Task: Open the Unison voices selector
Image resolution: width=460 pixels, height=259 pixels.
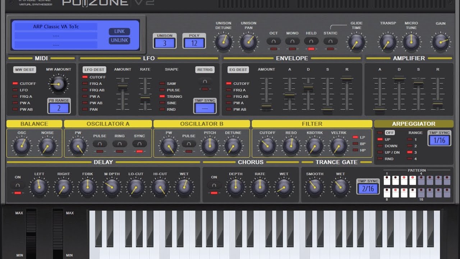Action: coord(165,43)
